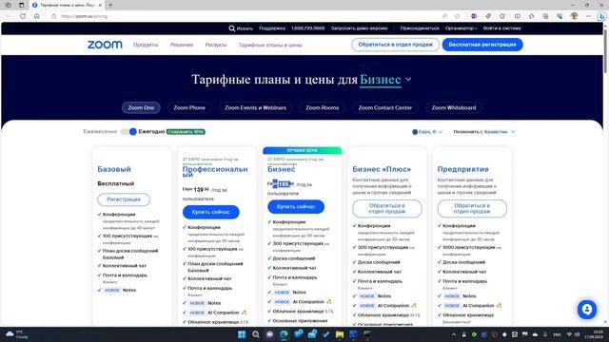Open the Решения menu

click(x=182, y=45)
